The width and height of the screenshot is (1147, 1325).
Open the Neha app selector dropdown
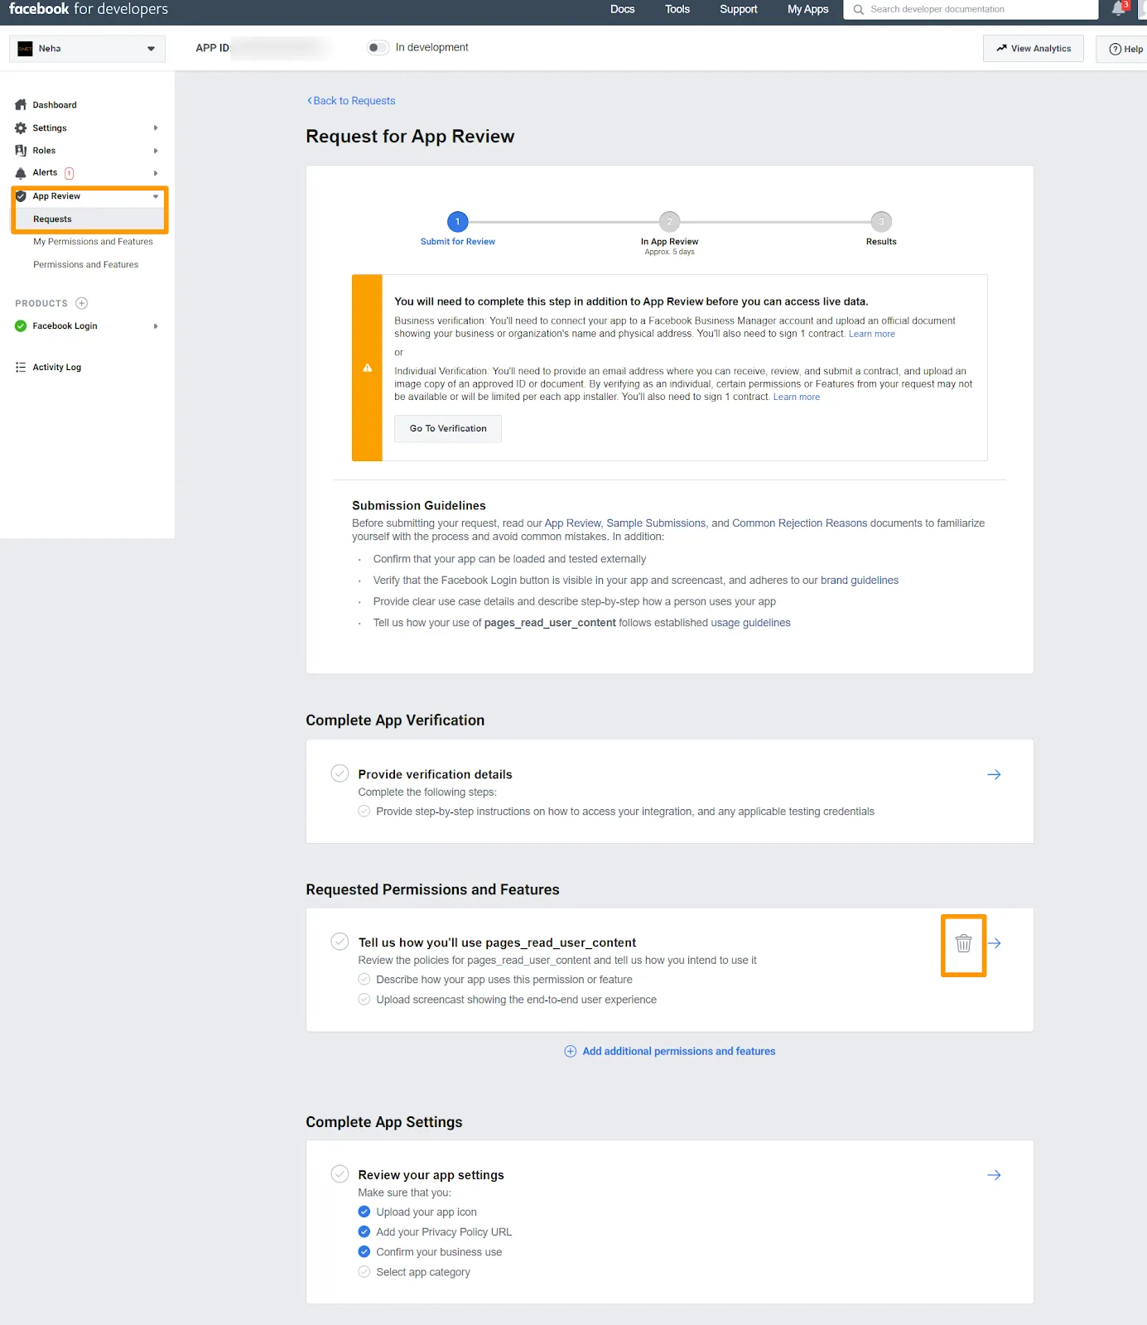[88, 49]
